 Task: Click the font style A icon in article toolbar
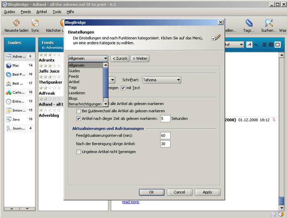(x=249, y=44)
